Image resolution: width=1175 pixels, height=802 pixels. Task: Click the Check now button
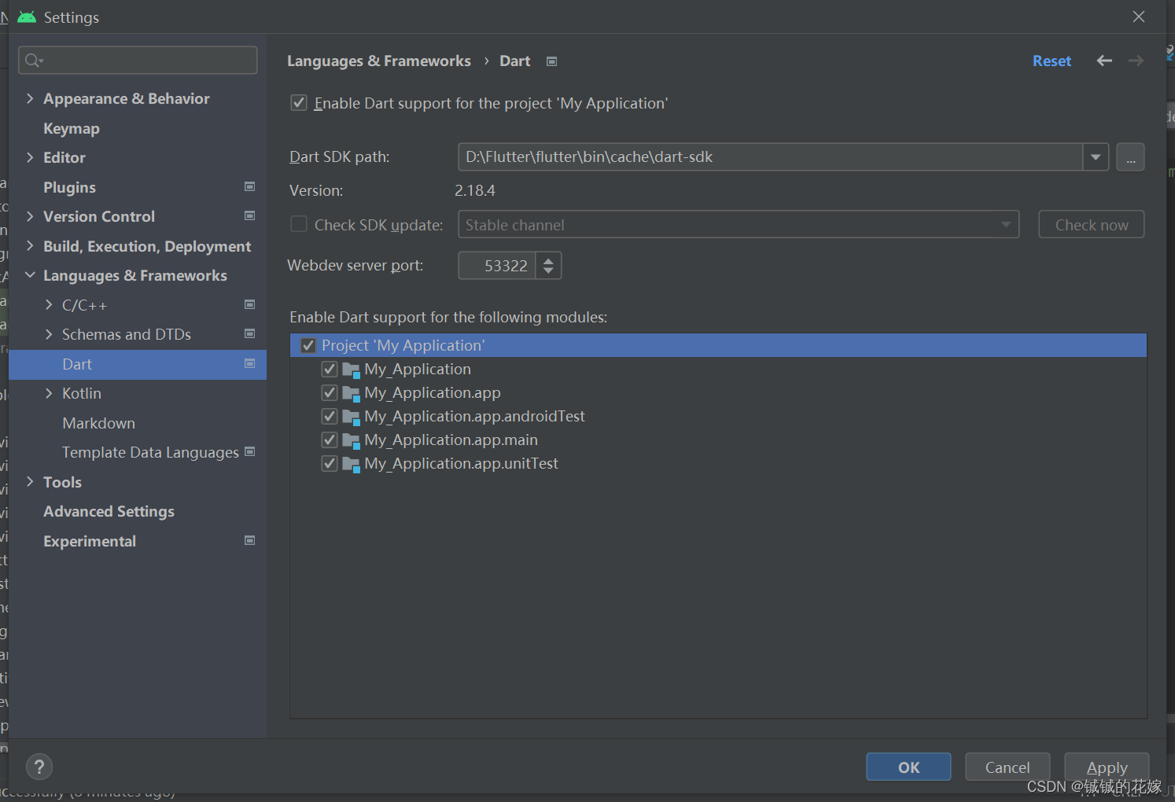[x=1092, y=224]
